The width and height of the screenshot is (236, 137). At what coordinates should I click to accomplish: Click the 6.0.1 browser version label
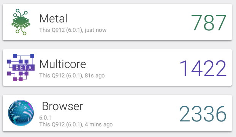[x=45, y=118]
